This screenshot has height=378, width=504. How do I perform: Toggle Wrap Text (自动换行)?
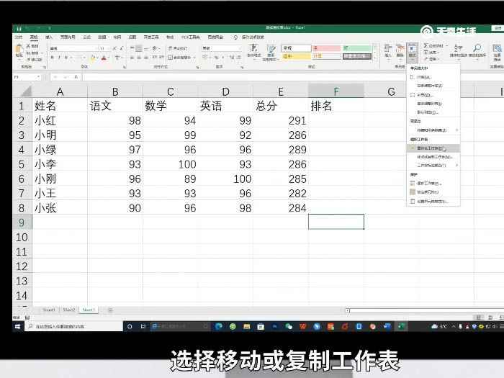(178, 48)
